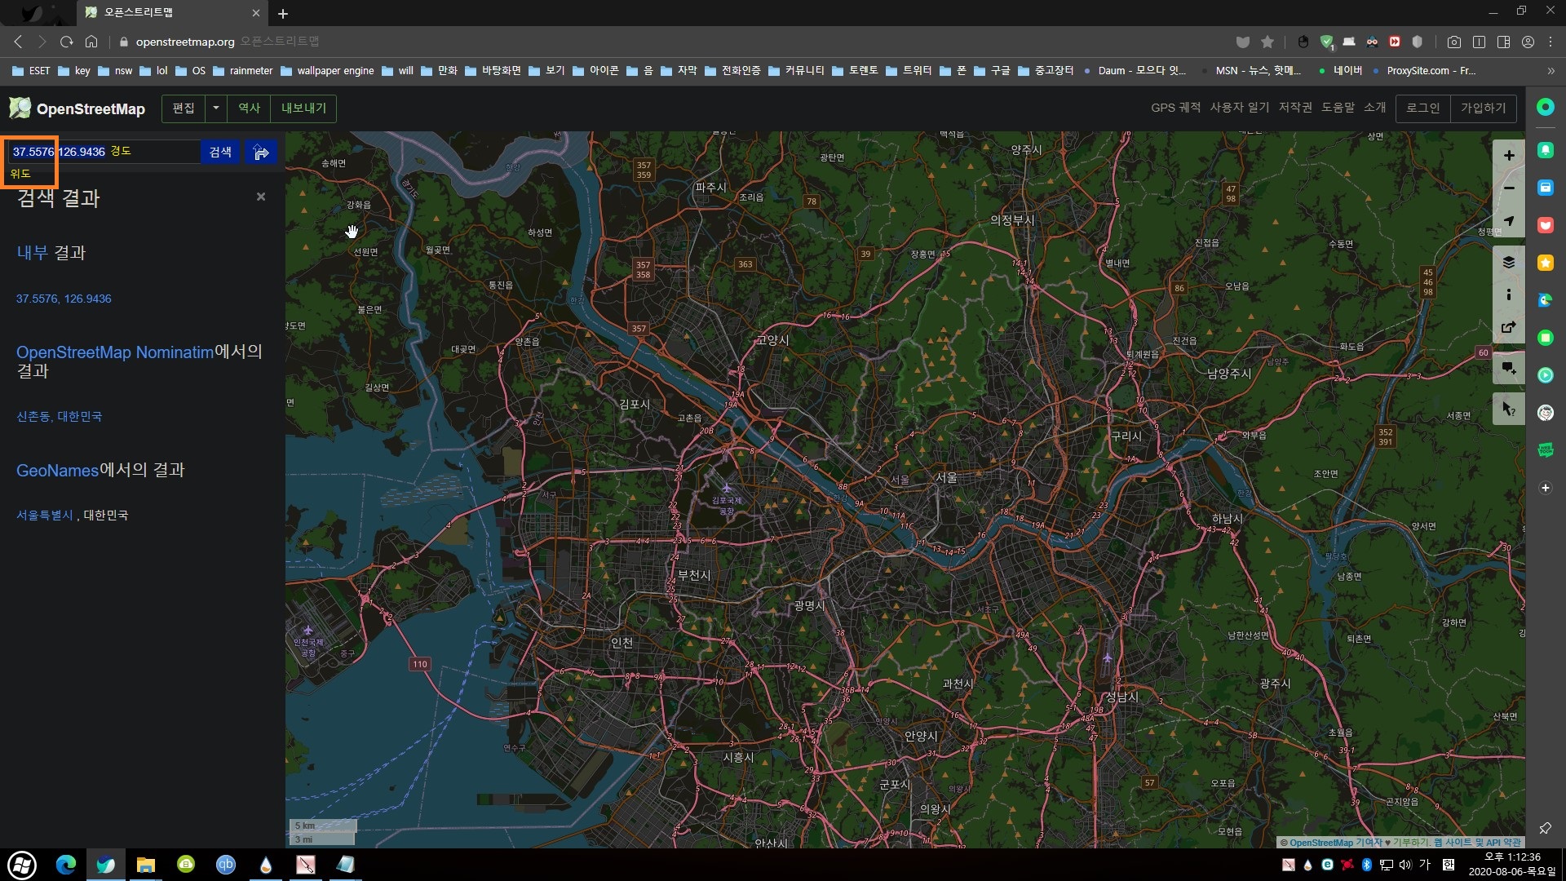The width and height of the screenshot is (1566, 881).
Task: Click the green shield adblock extension
Action: coord(1326,42)
